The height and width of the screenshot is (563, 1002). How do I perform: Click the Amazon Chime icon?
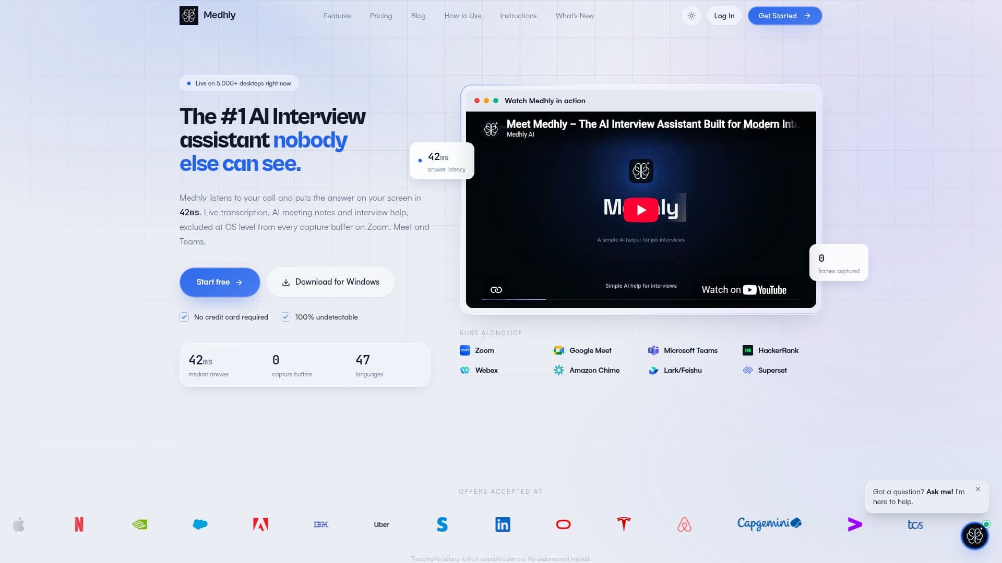[x=558, y=370]
